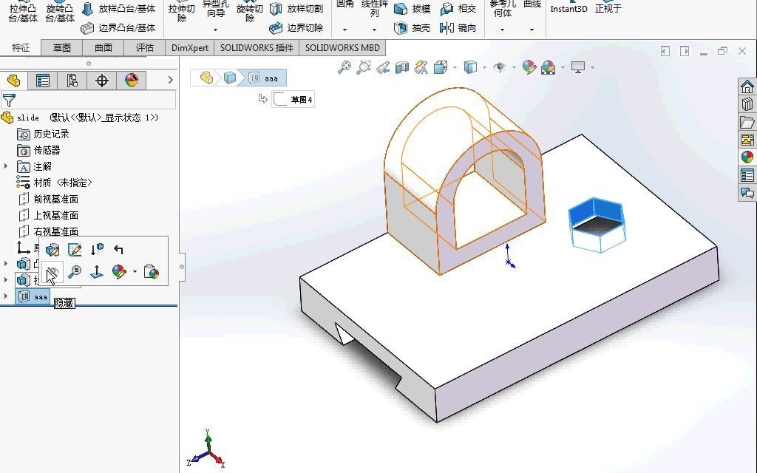Open the 异型孔向导 (Hole Wizard) tool
This screenshot has width=757, height=473.
(215, 10)
